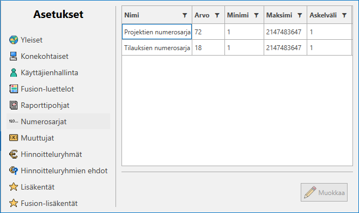The width and height of the screenshot is (359, 213).
Task: Click value 72 in Arvo column
Action: click(x=208, y=32)
